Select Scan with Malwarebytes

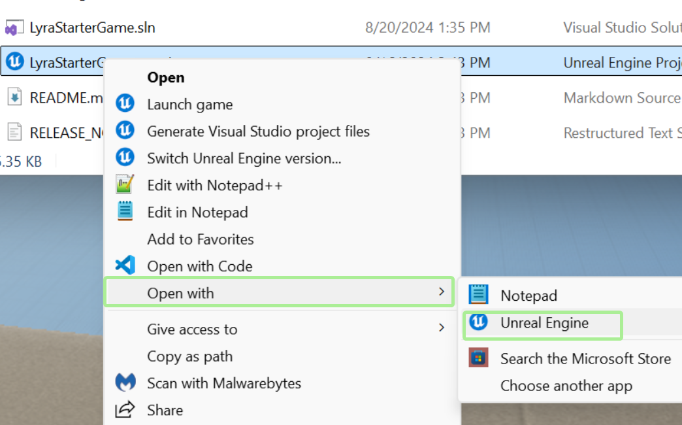[224, 384]
